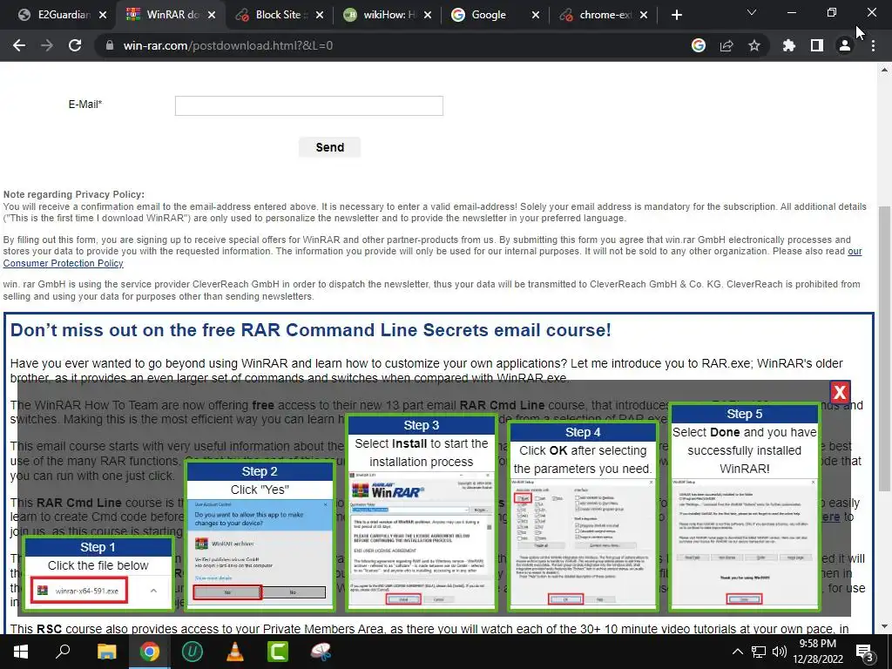Open the clock and date flyout
The width and height of the screenshot is (892, 669).
[x=818, y=652]
